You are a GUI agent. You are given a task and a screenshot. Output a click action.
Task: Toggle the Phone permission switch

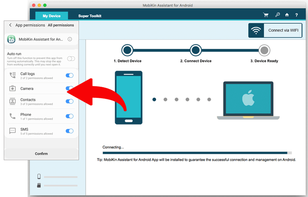coord(70,116)
